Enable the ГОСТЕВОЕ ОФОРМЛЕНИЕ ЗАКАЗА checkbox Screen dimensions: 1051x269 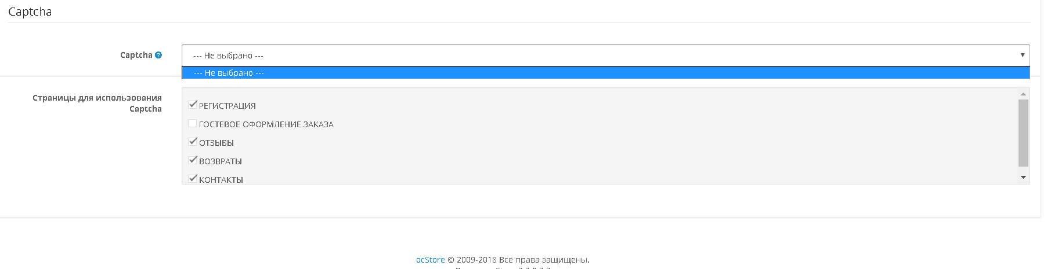[193, 123]
